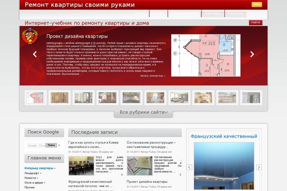Click the yellow button in the red header
Viewport: 287px width, 191px height.
[x=257, y=4]
